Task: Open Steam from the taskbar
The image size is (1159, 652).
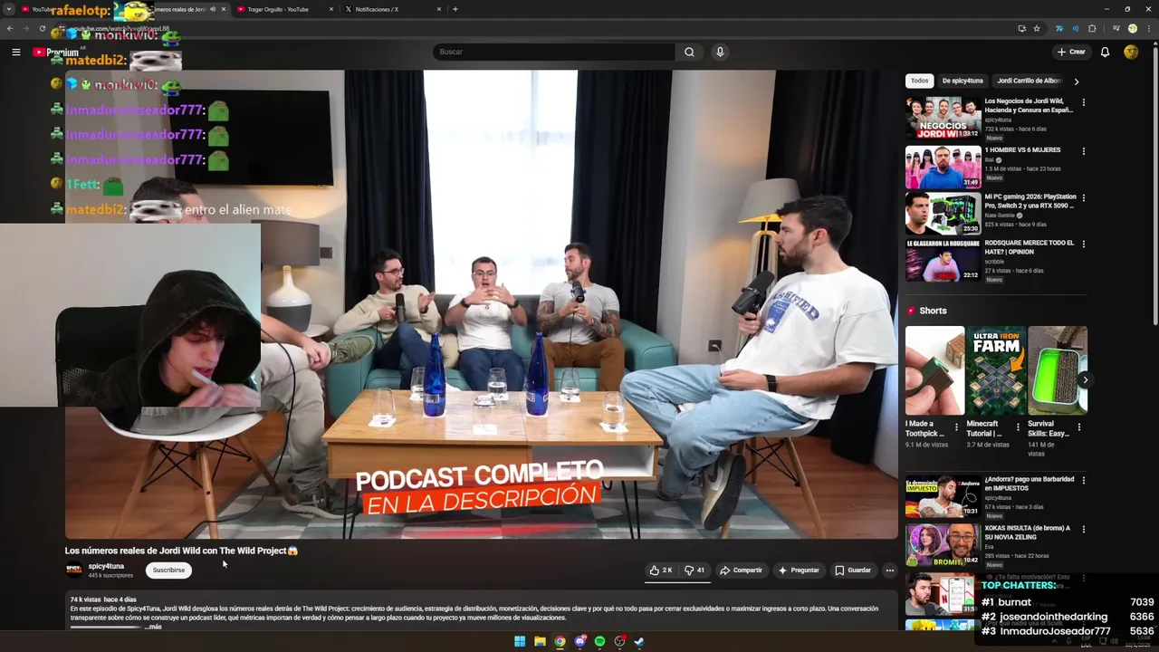Action: click(x=639, y=641)
